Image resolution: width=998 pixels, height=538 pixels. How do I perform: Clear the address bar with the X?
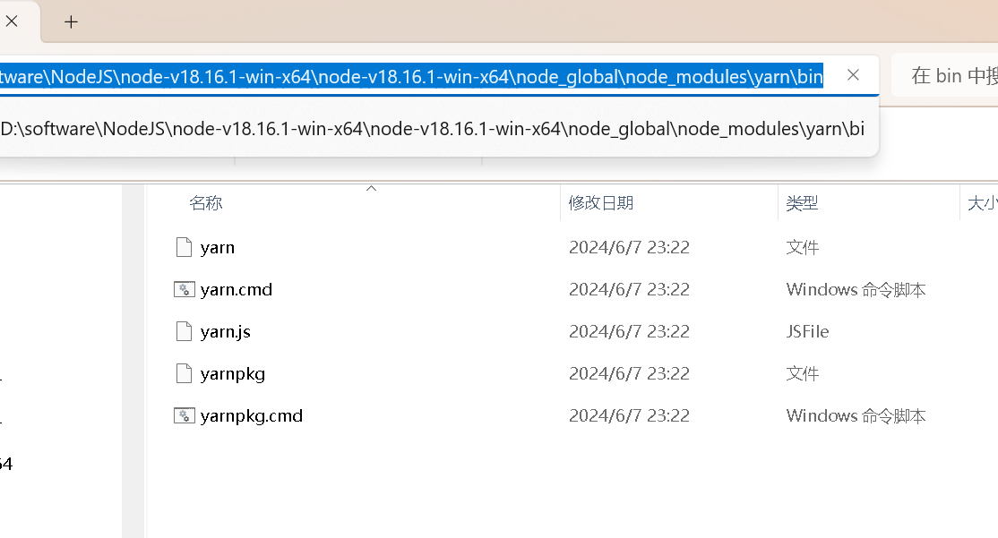pos(853,75)
